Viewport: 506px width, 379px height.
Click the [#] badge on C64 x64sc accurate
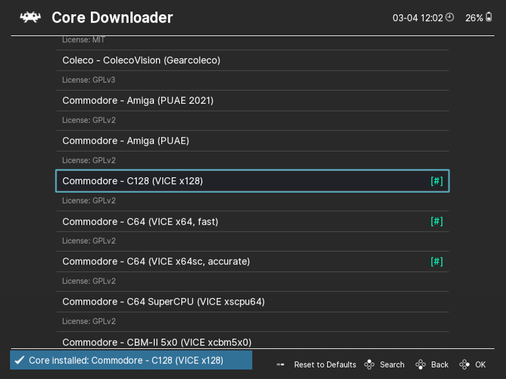click(436, 261)
